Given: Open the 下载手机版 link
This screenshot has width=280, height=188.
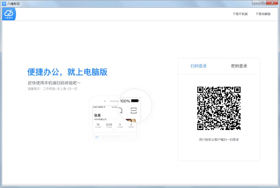Looking at the screenshot, I should pyautogui.click(x=240, y=14).
